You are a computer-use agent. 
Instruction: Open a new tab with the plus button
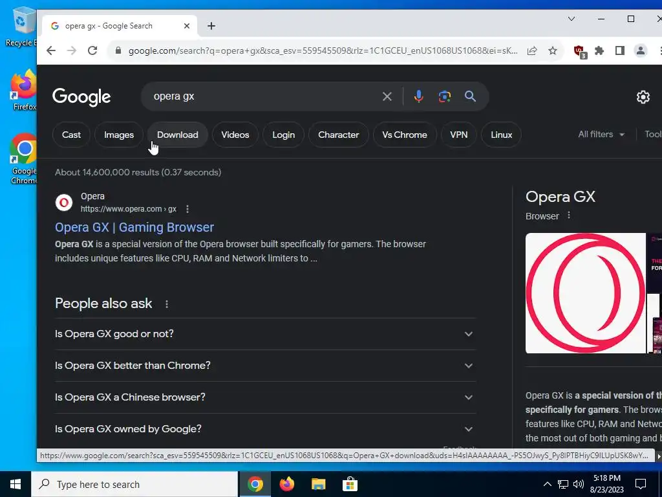pyautogui.click(x=211, y=26)
